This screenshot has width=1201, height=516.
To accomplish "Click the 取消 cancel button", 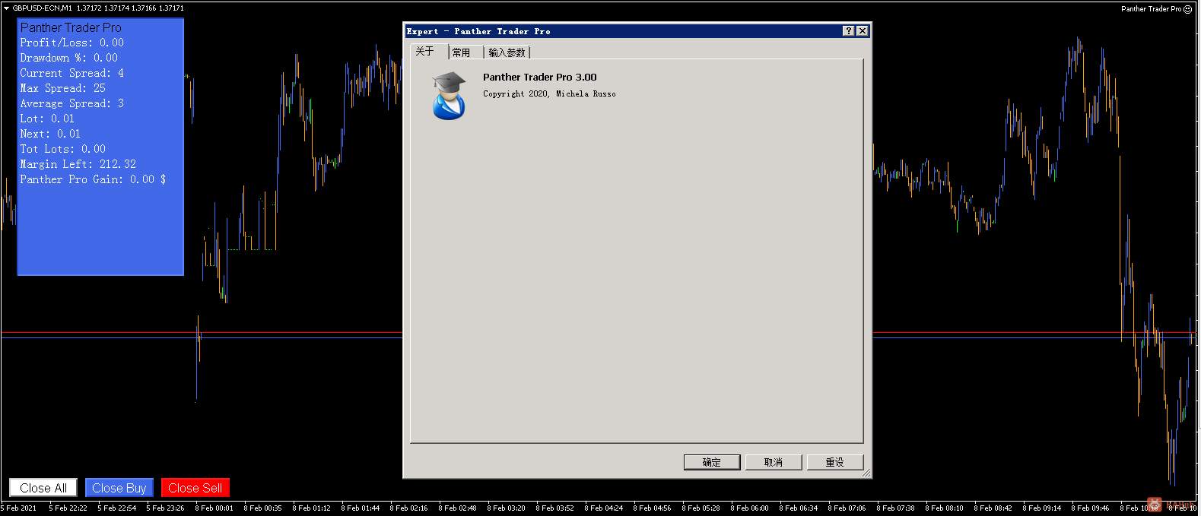I will pos(774,462).
